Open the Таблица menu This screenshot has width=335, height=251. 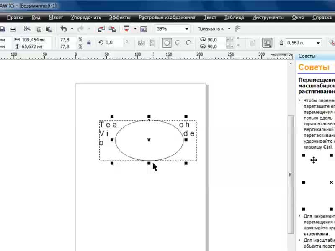(234, 18)
